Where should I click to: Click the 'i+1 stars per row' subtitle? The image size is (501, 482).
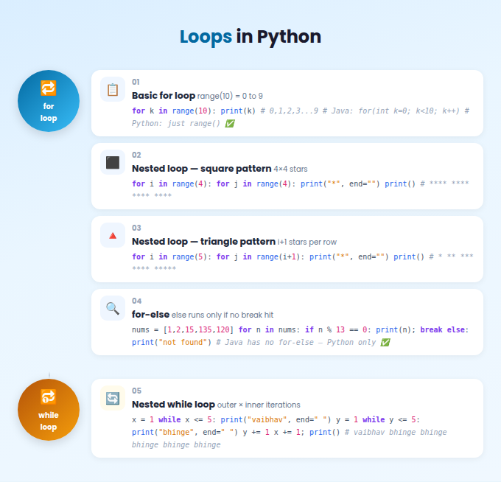click(307, 242)
